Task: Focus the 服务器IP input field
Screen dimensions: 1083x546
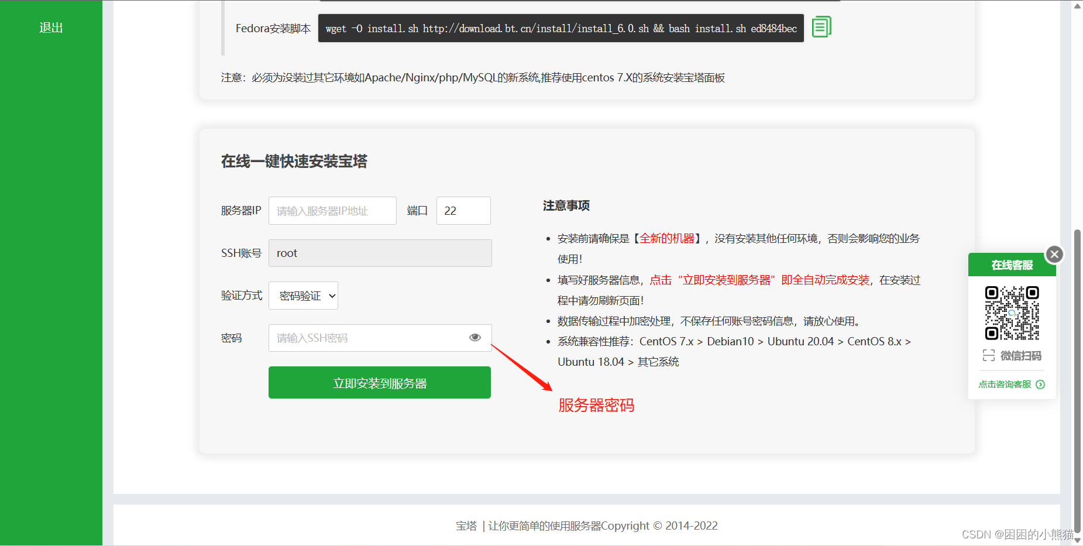Action: pyautogui.click(x=332, y=211)
